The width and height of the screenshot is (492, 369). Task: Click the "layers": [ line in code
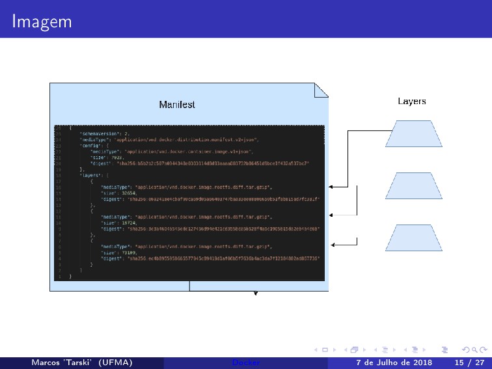pyautogui.click(x=94, y=176)
